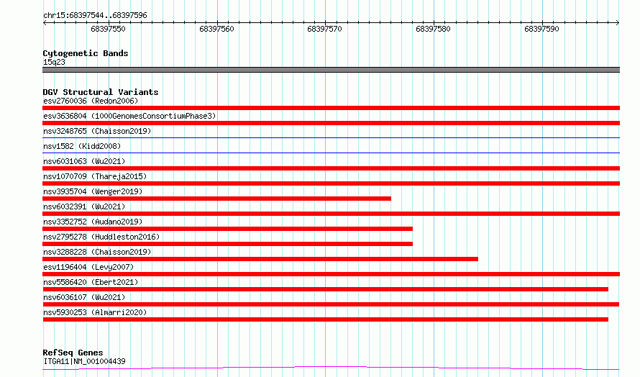The width and height of the screenshot is (640, 377).
Task: Click the red bar under nsv3288228
Action: click(x=260, y=259)
